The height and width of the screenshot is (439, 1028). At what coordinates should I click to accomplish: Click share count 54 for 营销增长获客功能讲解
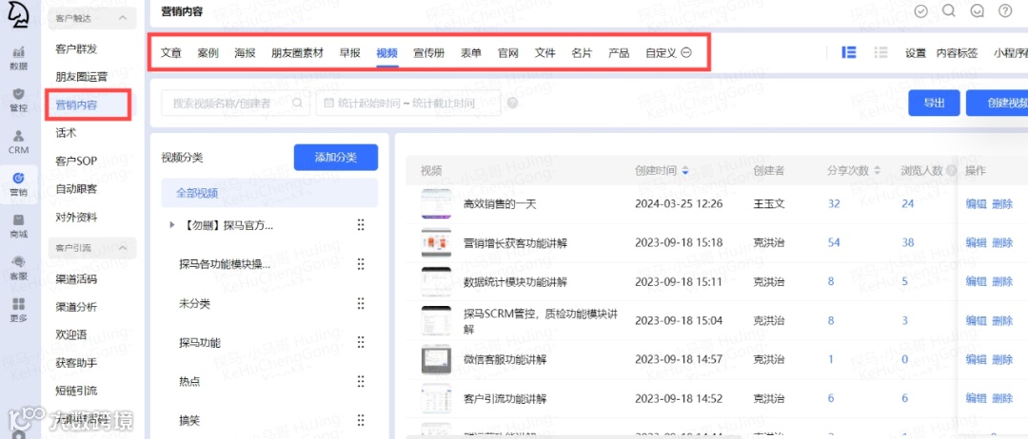tap(834, 242)
